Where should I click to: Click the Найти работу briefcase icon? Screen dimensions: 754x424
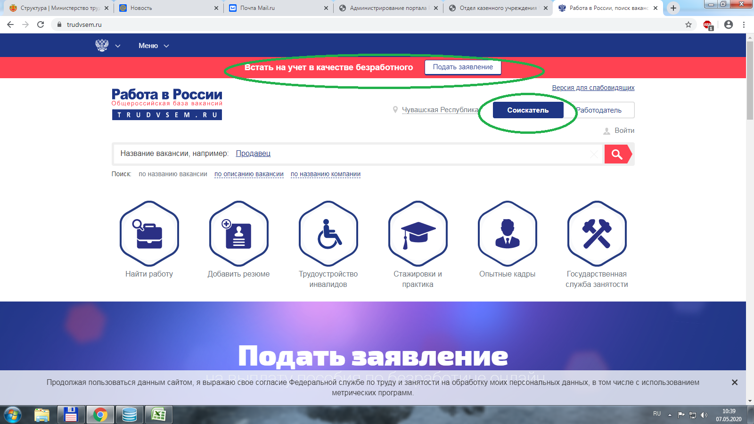tap(149, 234)
